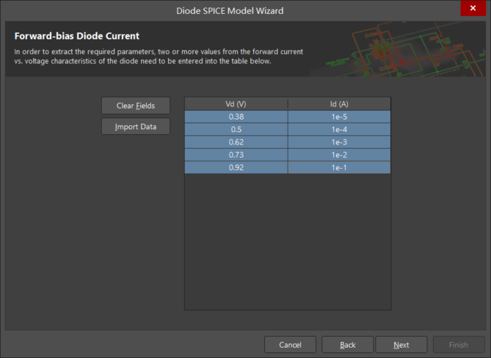Viewport: 491px width, 358px height.
Task: Click the Diode SPICE Model Wizard title bar
Action: click(228, 10)
